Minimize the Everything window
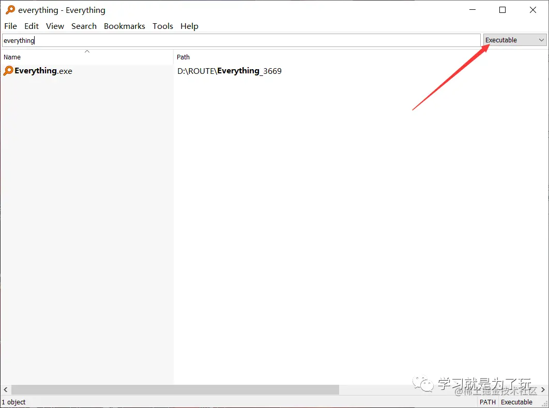This screenshot has width=549, height=408. coord(472,10)
